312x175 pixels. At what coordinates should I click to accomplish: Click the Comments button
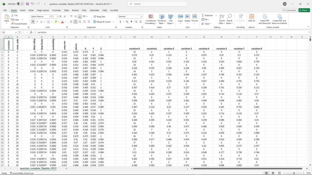point(289,10)
